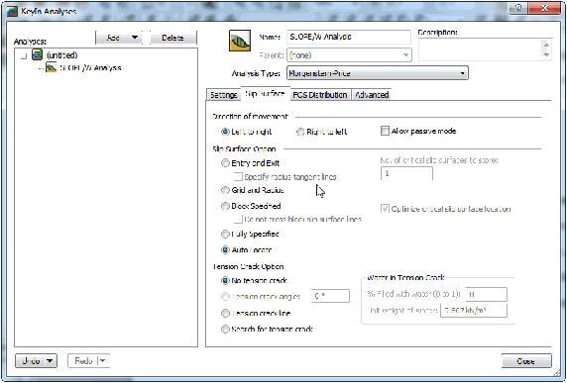Click the tension crack angle field
This screenshot has height=383, width=567.
[330, 296]
